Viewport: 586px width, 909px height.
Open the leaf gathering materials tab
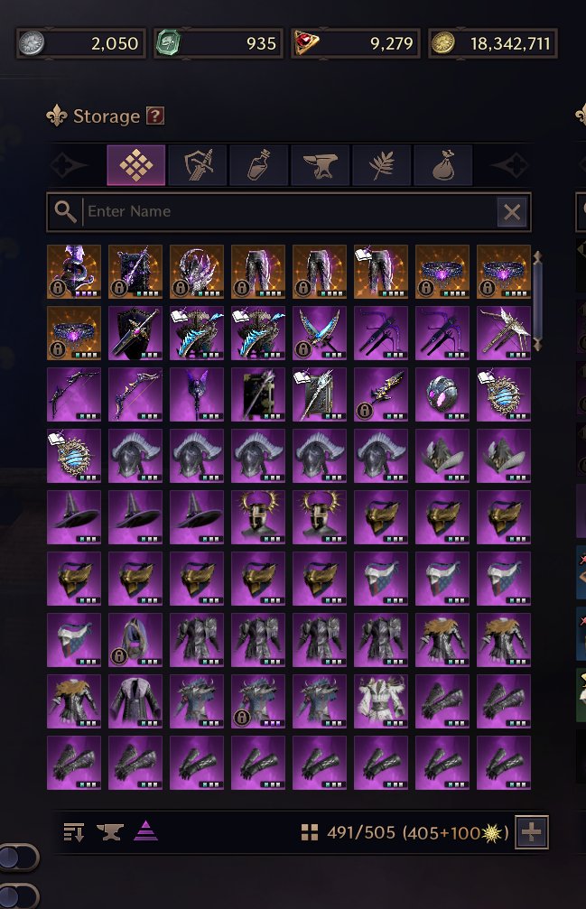click(x=382, y=165)
